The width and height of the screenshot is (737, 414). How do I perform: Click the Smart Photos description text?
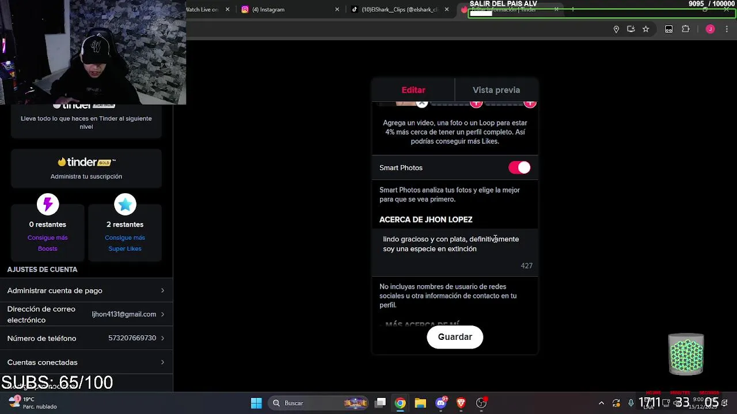point(450,194)
